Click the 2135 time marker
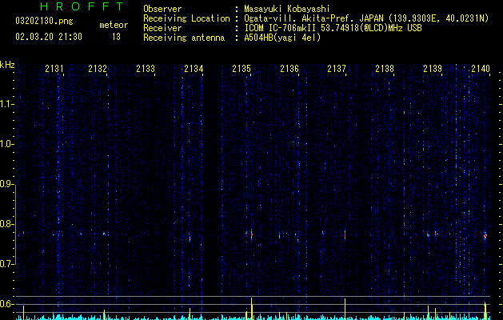The height and width of the screenshot is (320, 503). [242, 68]
